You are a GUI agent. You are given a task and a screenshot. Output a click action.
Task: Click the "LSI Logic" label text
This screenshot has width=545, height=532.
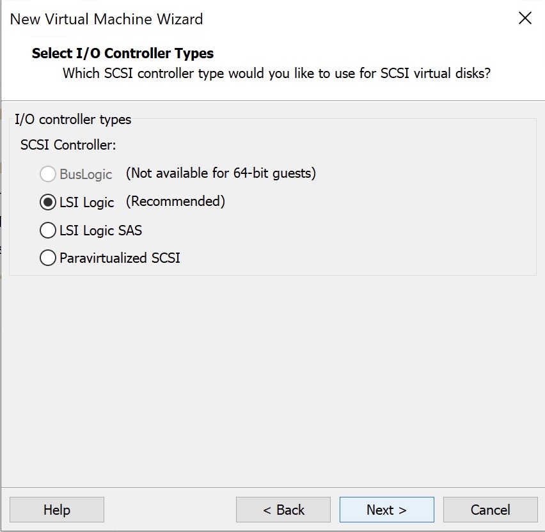click(86, 202)
